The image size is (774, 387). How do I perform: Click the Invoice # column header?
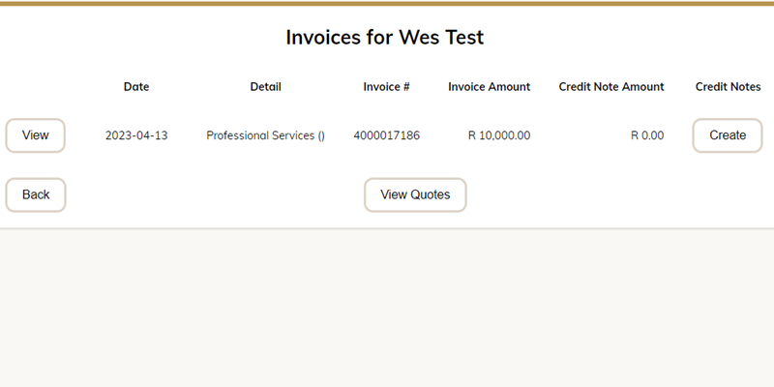[x=386, y=87]
